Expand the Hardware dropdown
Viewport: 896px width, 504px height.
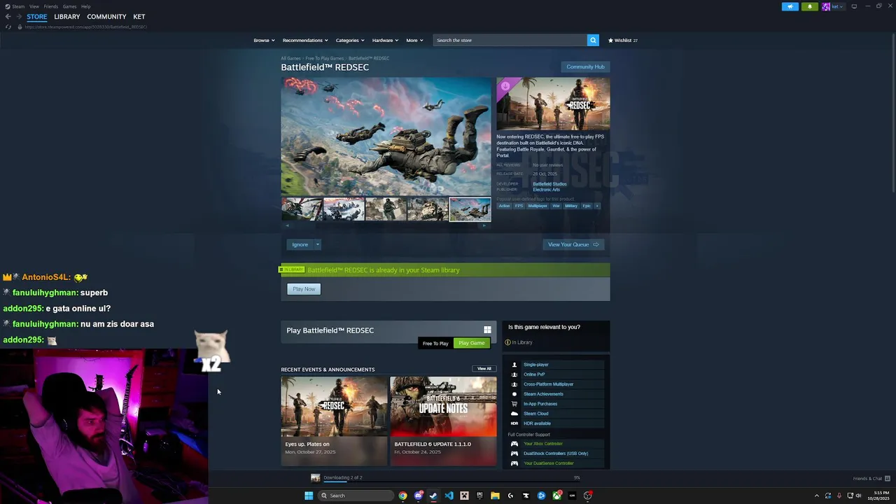tap(385, 40)
